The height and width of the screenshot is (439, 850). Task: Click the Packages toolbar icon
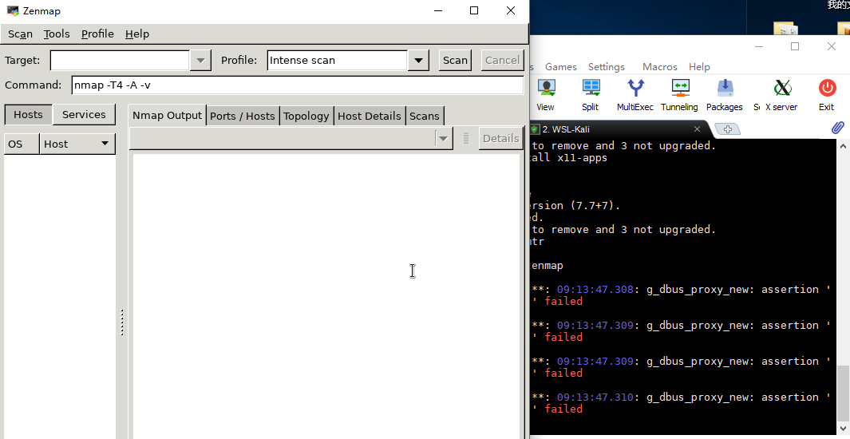(x=724, y=95)
